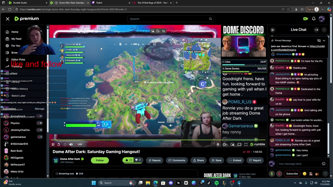Click picture-in-picture icon on the player

(232, 144)
